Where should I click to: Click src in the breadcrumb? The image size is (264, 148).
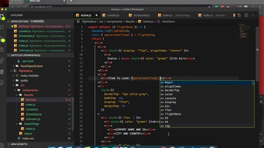[101, 21]
